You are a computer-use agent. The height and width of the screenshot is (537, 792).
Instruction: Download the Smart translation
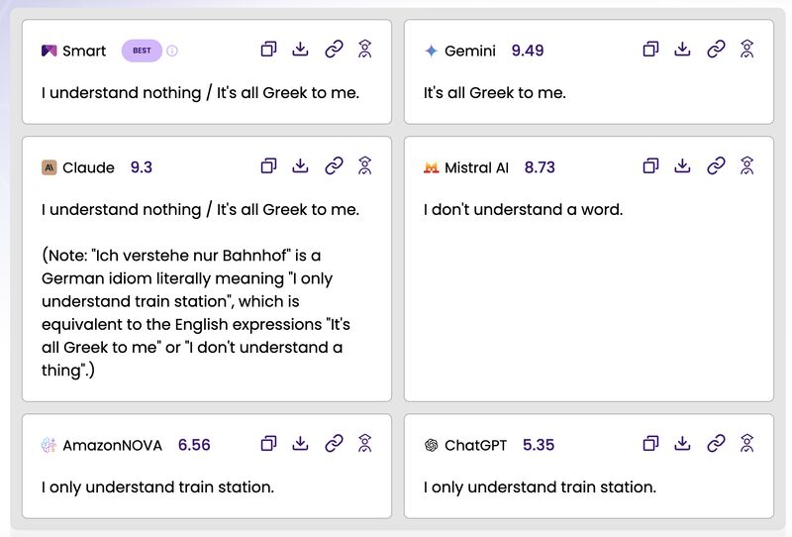(301, 50)
